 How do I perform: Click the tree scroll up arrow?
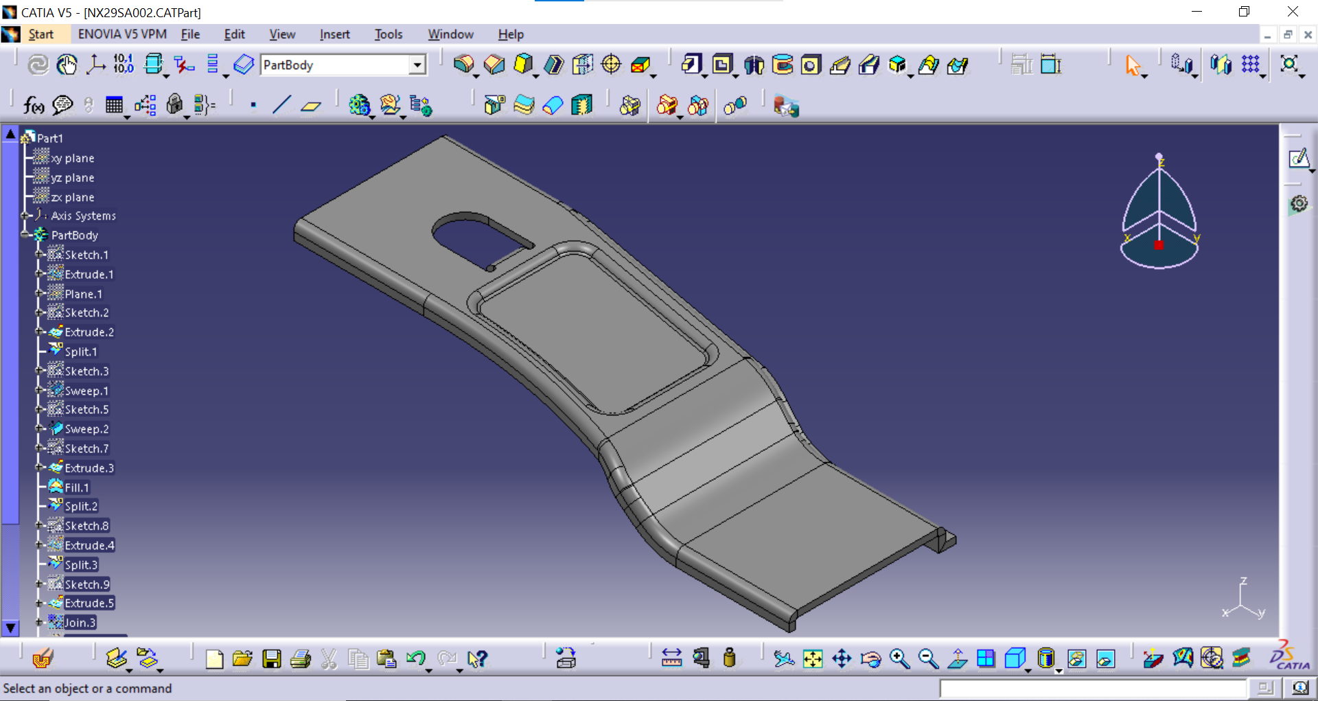pyautogui.click(x=10, y=134)
